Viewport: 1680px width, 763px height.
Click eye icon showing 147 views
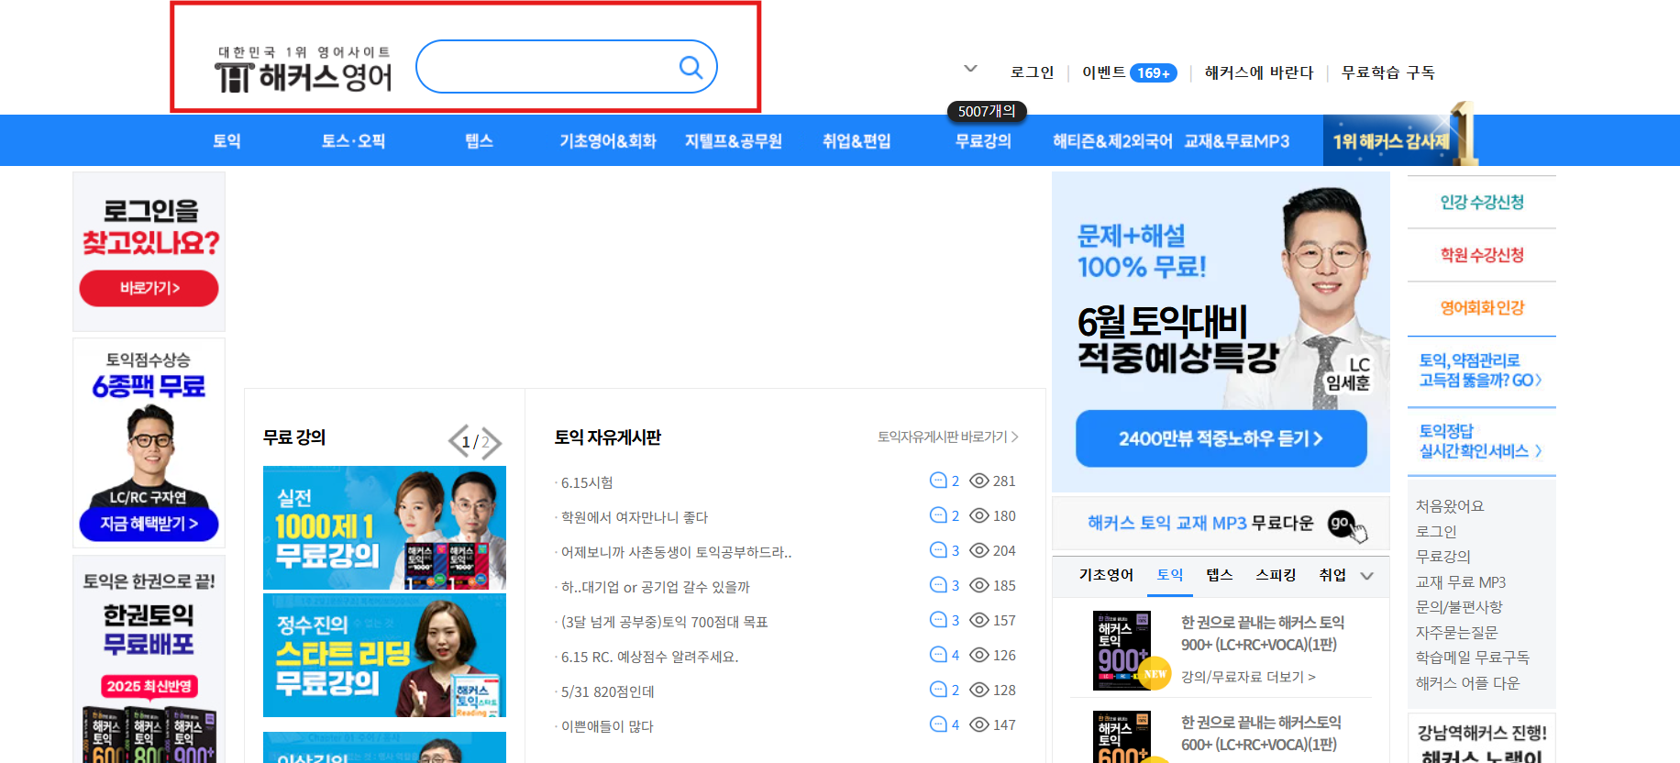tap(979, 724)
